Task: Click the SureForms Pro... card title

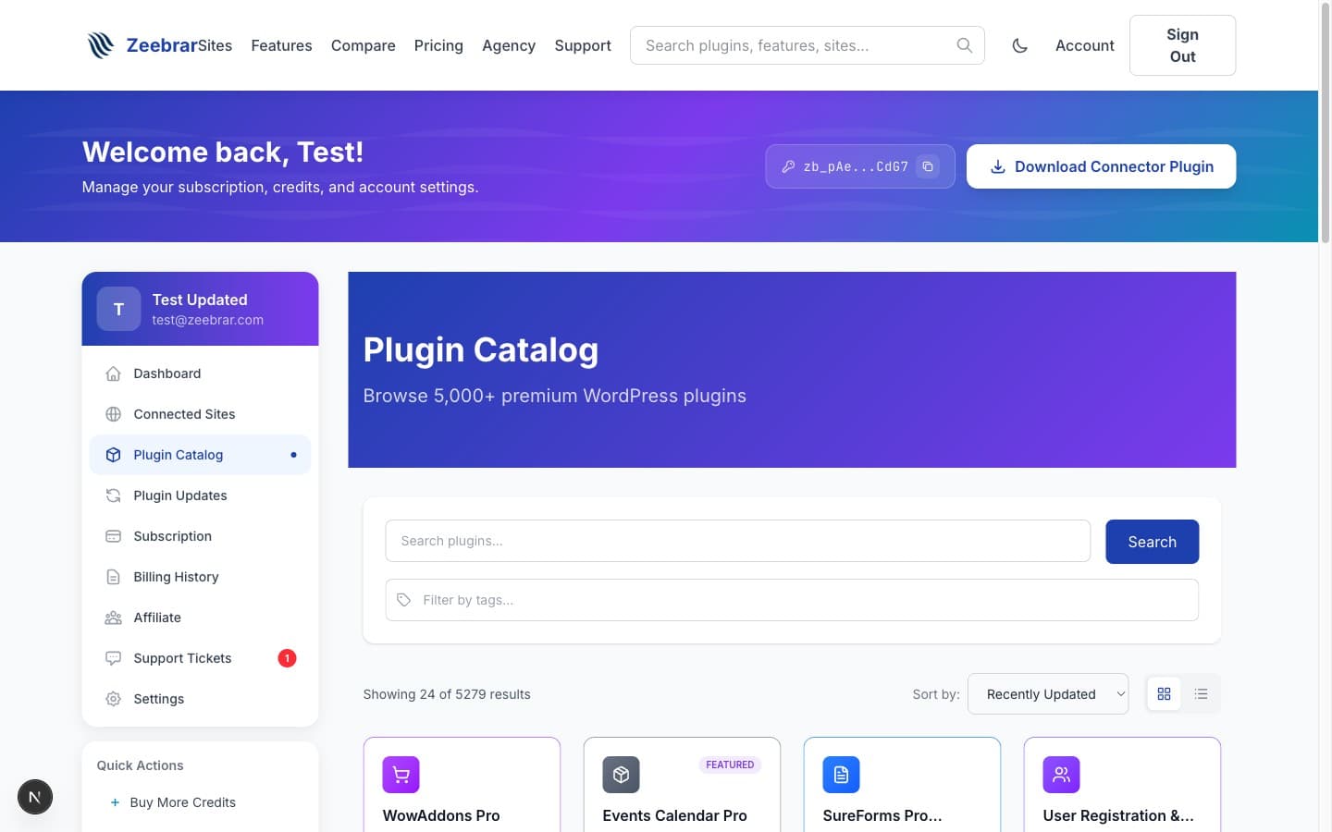Action: (x=882, y=815)
